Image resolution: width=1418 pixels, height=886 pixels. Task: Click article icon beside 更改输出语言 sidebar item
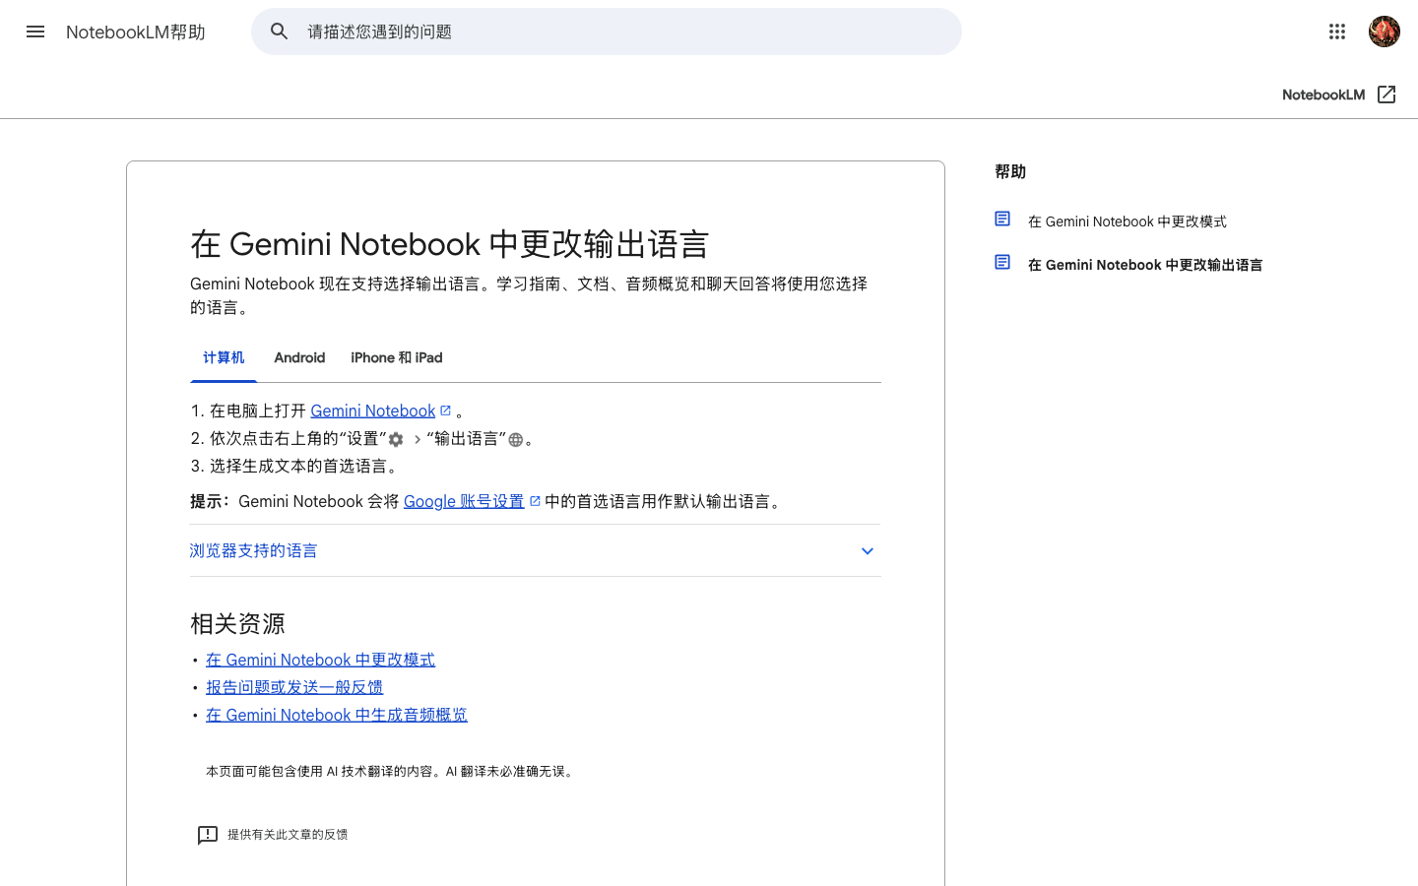pos(1002,262)
